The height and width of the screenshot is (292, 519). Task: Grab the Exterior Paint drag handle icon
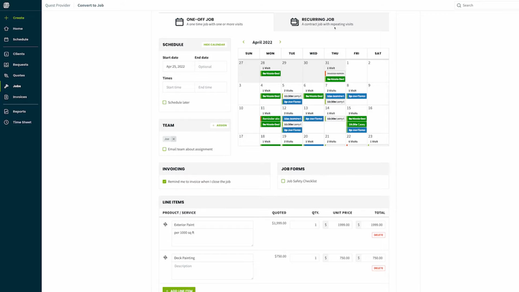(165, 224)
